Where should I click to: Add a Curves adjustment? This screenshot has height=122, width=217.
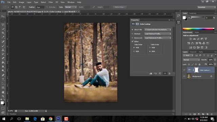pyautogui.click(x=198, y=39)
